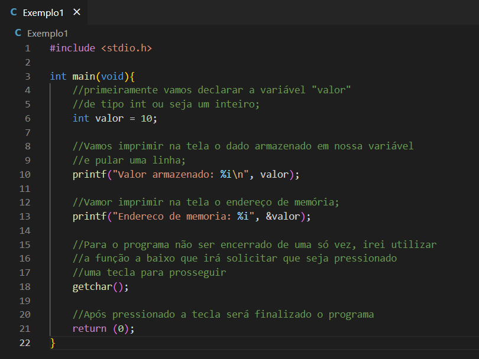Image resolution: width=479 pixels, height=359 pixels.
Task: Open the Exemplo1 breadcrumb dropdown
Action: 47,33
